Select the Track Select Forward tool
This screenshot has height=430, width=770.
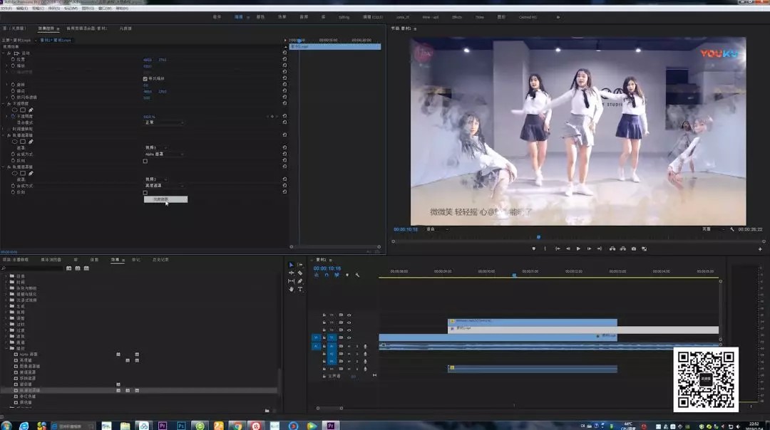click(x=300, y=265)
